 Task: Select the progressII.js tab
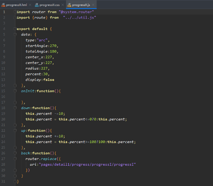pos(81,5)
